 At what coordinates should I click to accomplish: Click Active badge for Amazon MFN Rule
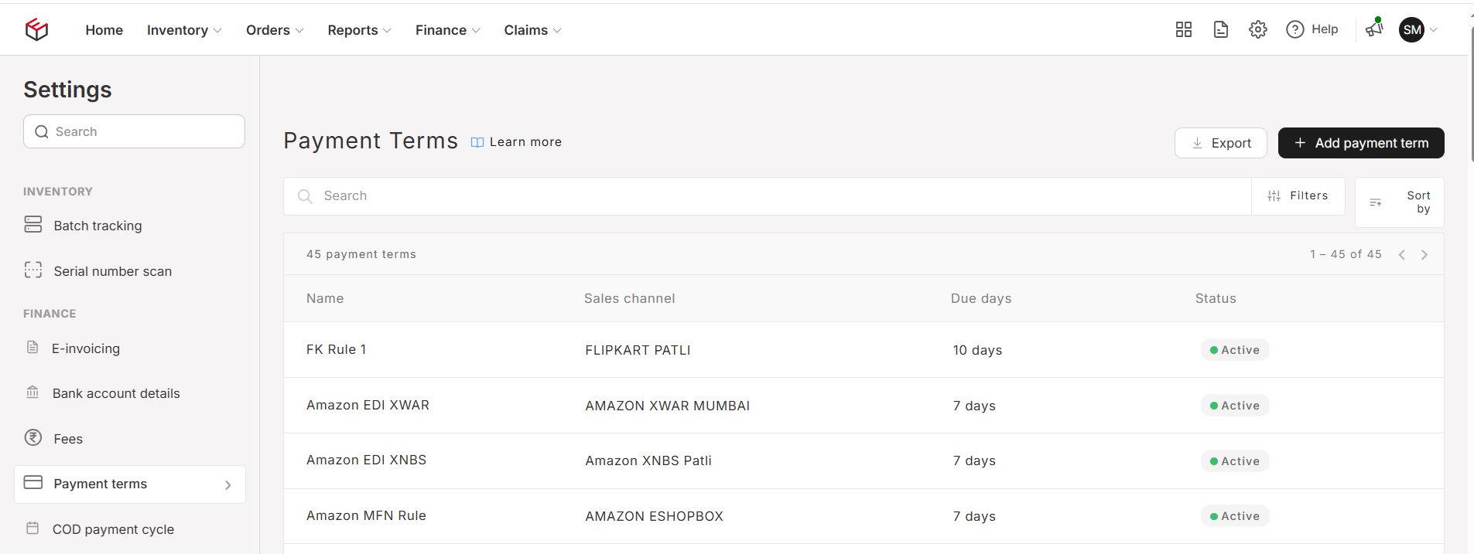(1235, 516)
